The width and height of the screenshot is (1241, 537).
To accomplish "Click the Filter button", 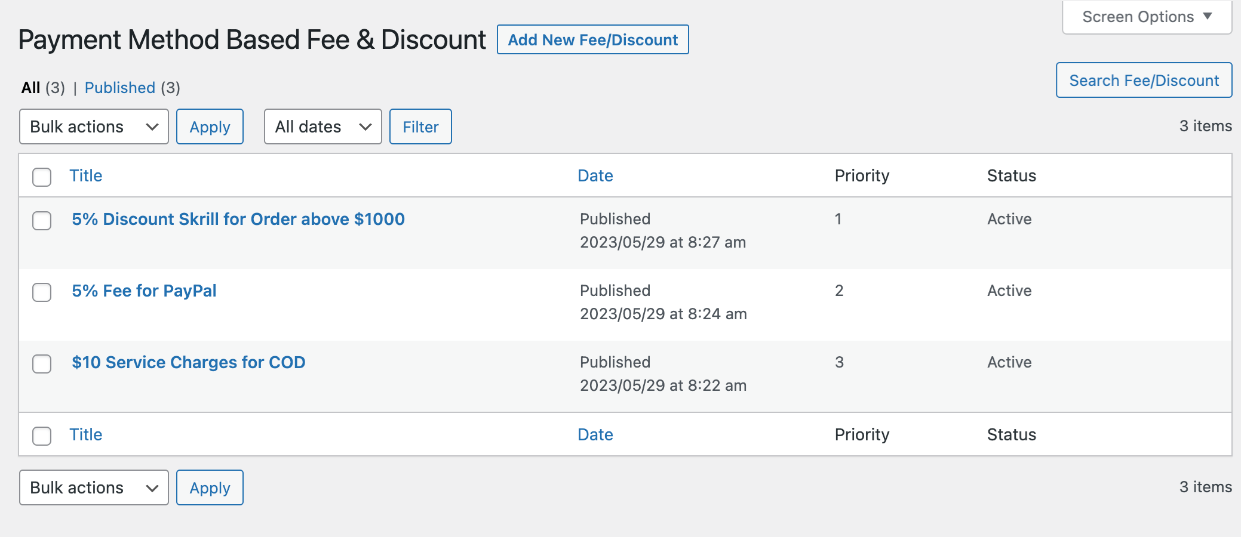I will pos(420,126).
